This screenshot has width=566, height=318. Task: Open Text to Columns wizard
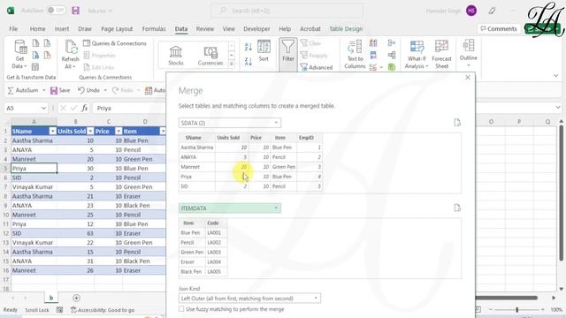click(x=355, y=55)
